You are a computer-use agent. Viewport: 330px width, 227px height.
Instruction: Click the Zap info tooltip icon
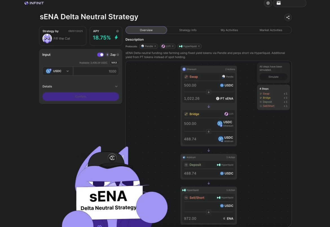pyautogui.click(x=118, y=55)
